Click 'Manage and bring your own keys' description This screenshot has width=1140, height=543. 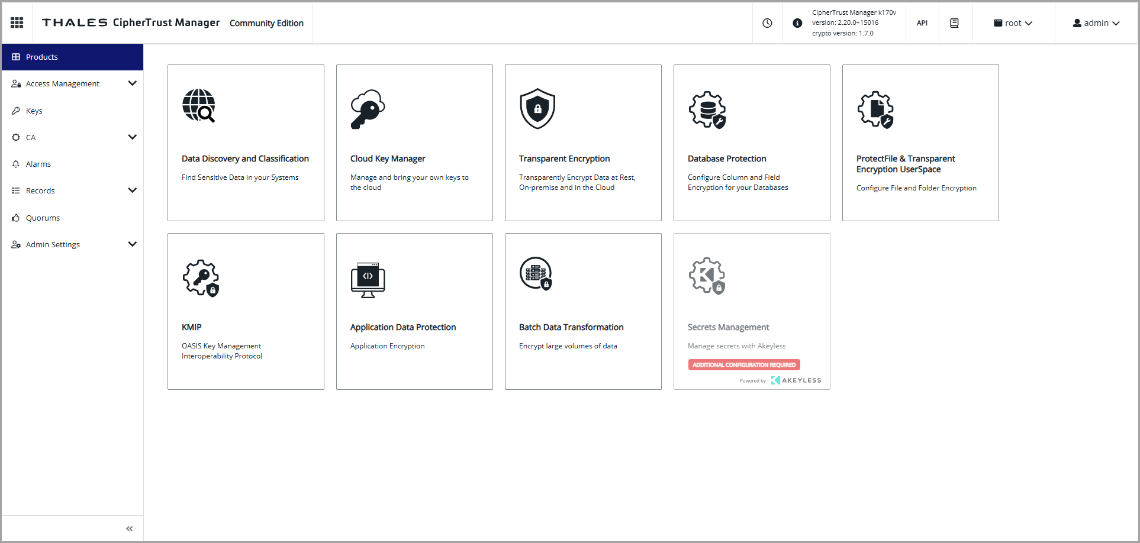tap(410, 182)
